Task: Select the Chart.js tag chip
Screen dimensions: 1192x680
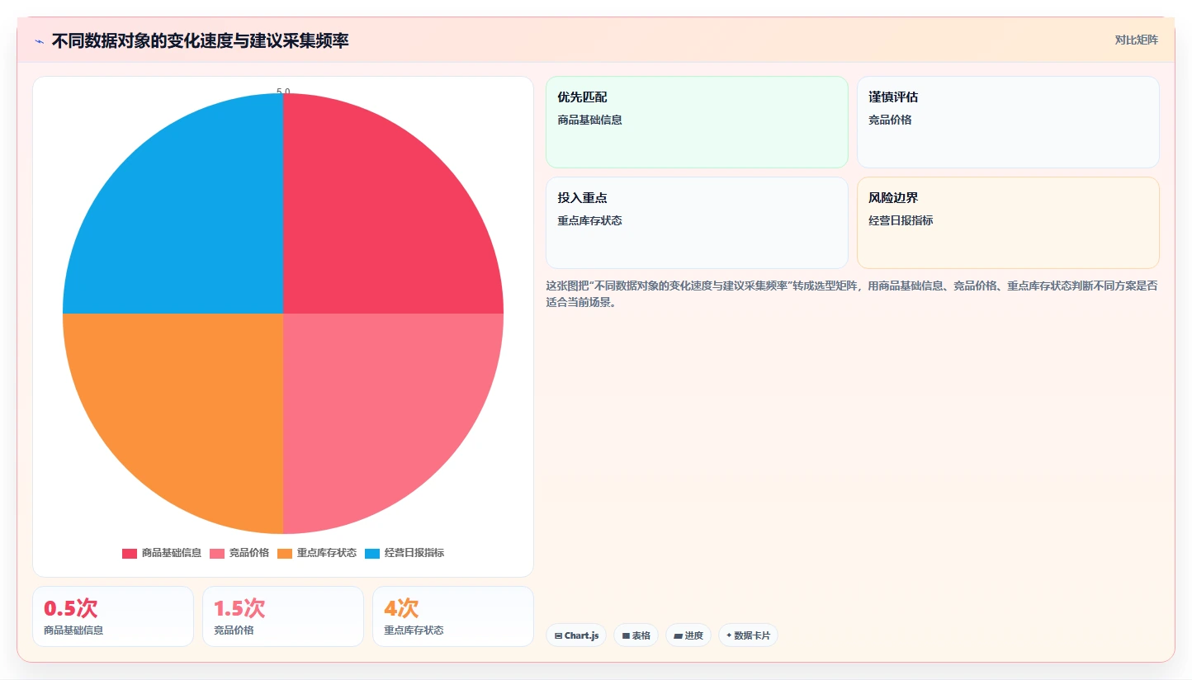Action: point(576,635)
